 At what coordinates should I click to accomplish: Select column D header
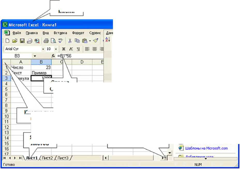tap(82, 62)
